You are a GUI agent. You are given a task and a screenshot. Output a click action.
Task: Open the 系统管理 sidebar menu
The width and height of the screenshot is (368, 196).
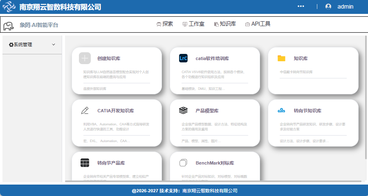pos(32,45)
